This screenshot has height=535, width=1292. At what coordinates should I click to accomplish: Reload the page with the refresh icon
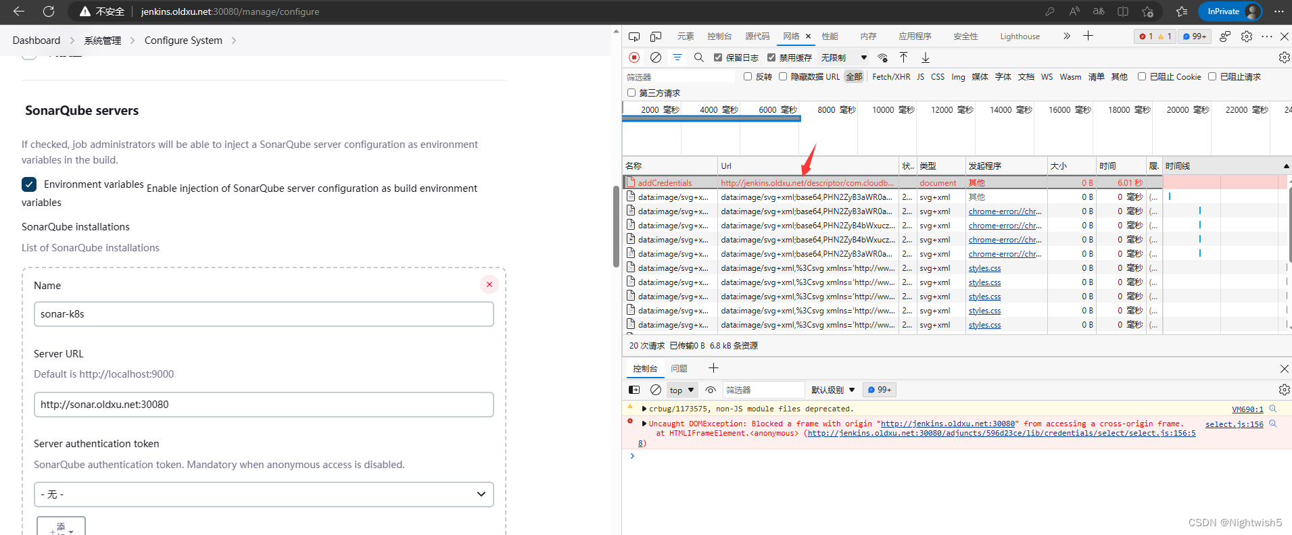49,11
